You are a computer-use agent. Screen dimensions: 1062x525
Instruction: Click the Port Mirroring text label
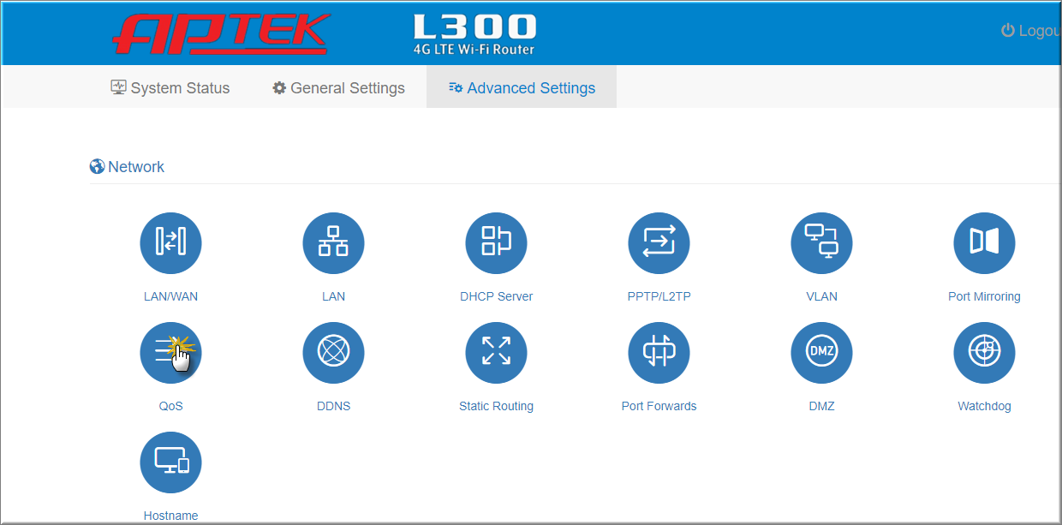coord(984,296)
